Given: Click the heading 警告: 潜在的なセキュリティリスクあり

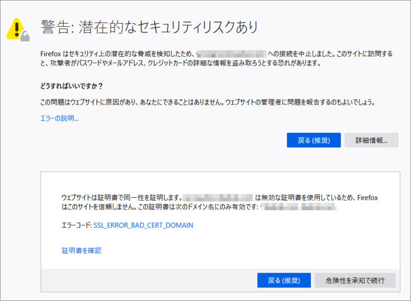Looking at the screenshot, I should [149, 26].
